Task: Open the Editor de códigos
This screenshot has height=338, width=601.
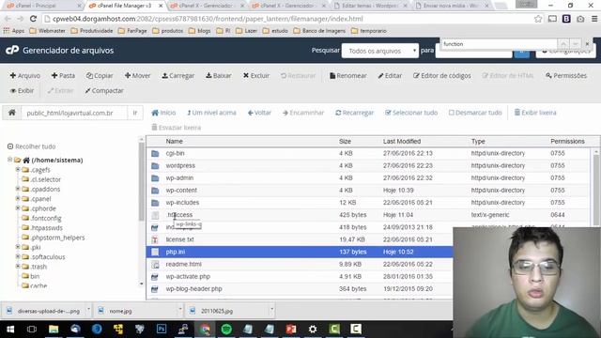Action: click(442, 76)
